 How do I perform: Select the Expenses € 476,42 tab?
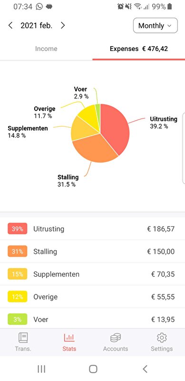(138, 49)
